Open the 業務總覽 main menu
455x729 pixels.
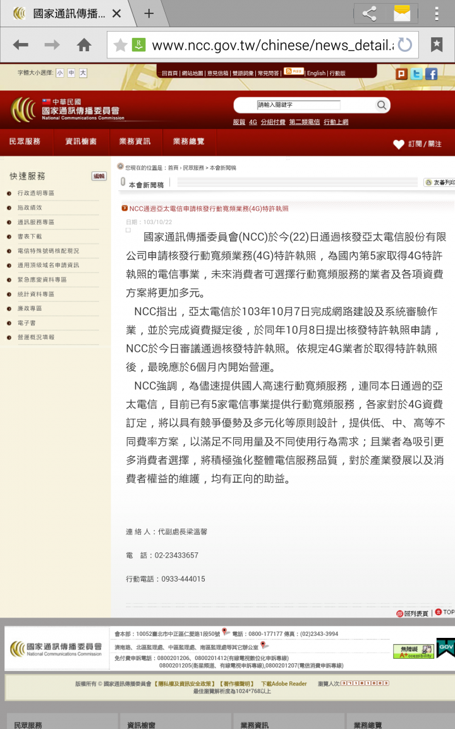click(188, 141)
